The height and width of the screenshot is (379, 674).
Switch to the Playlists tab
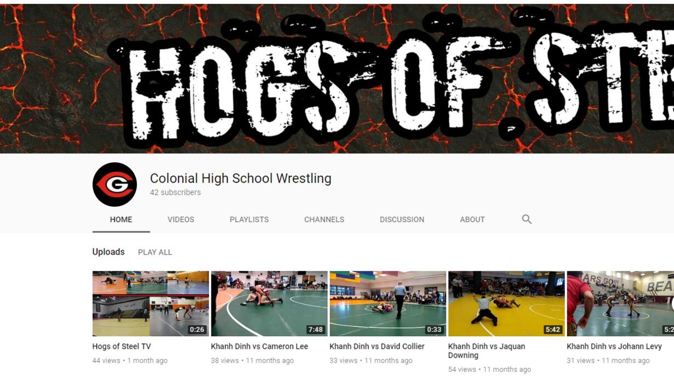tap(249, 219)
